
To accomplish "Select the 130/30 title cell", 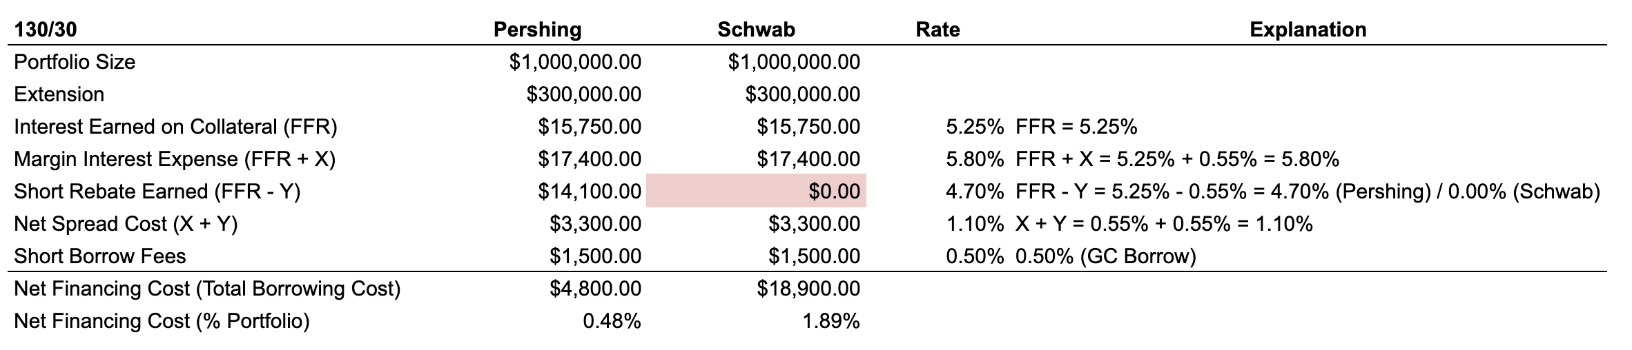I will point(41,30).
